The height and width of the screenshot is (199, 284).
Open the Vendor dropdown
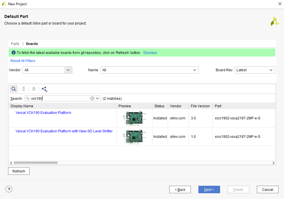point(68,70)
